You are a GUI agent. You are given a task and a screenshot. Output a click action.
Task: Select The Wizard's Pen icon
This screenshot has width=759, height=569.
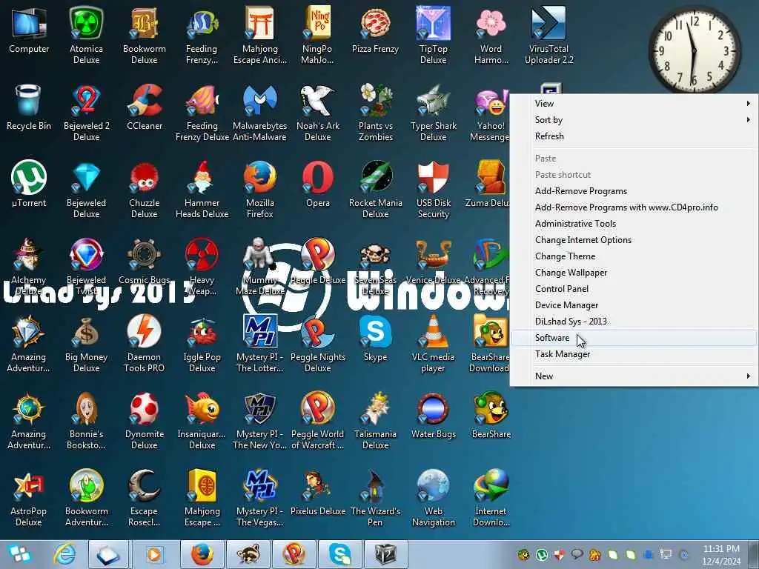click(x=376, y=497)
